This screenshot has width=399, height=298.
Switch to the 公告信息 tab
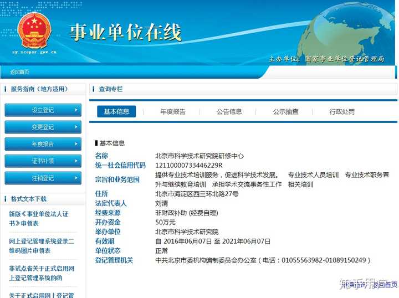tap(229, 112)
